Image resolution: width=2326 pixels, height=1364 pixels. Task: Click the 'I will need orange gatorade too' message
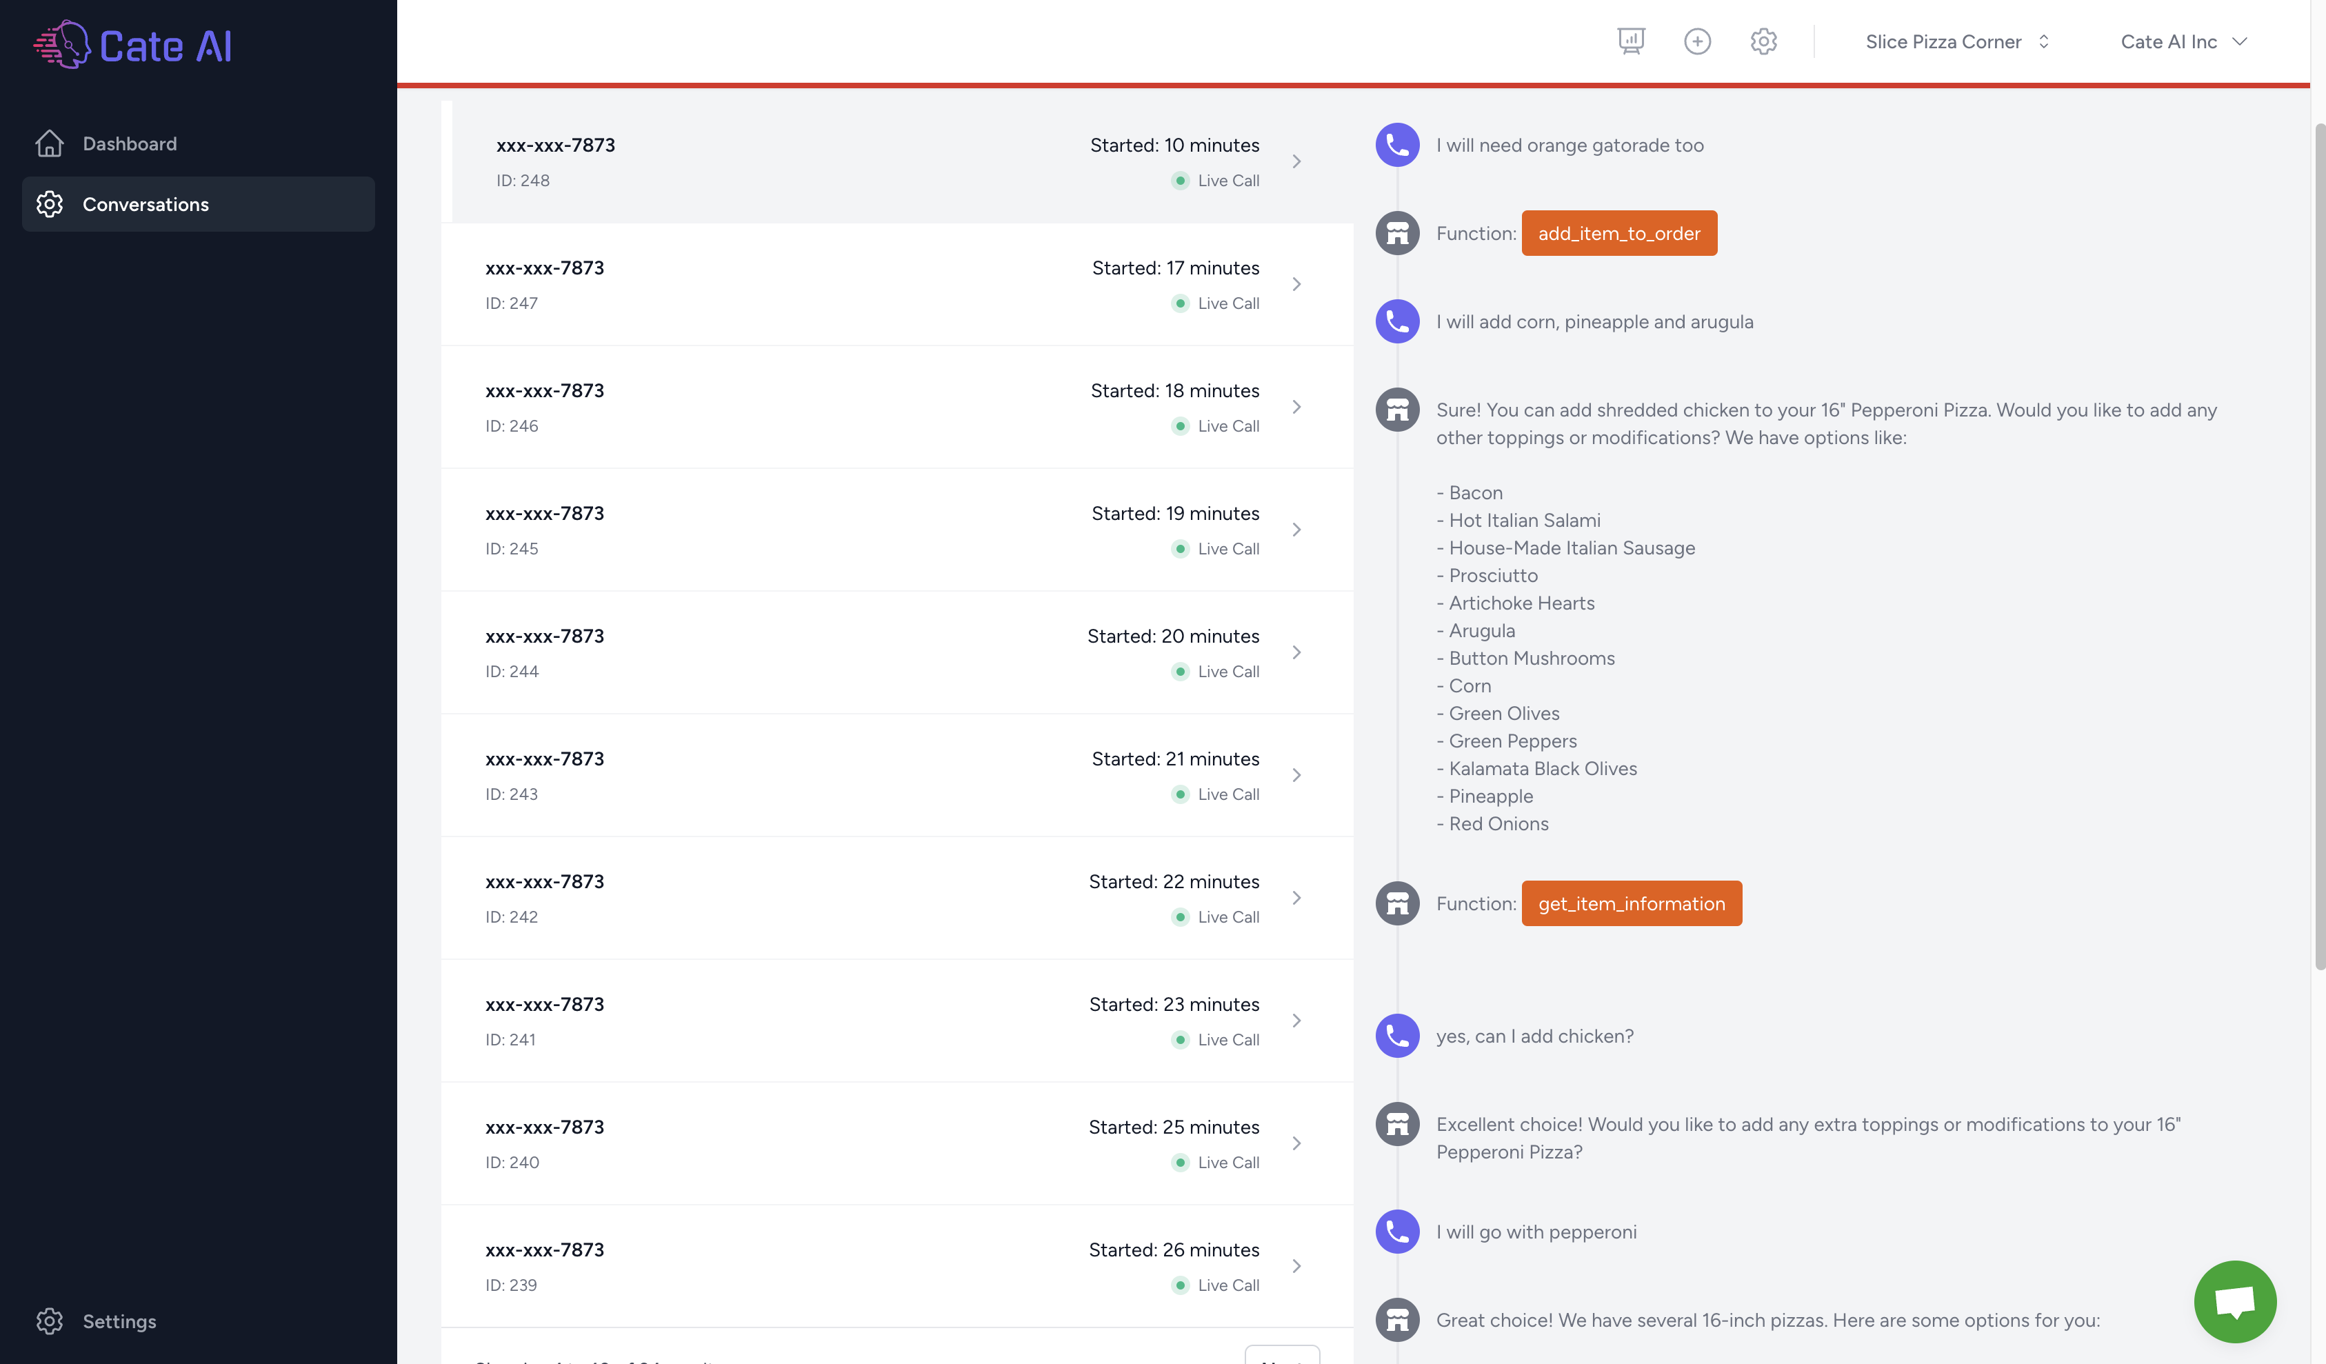pyautogui.click(x=1570, y=145)
